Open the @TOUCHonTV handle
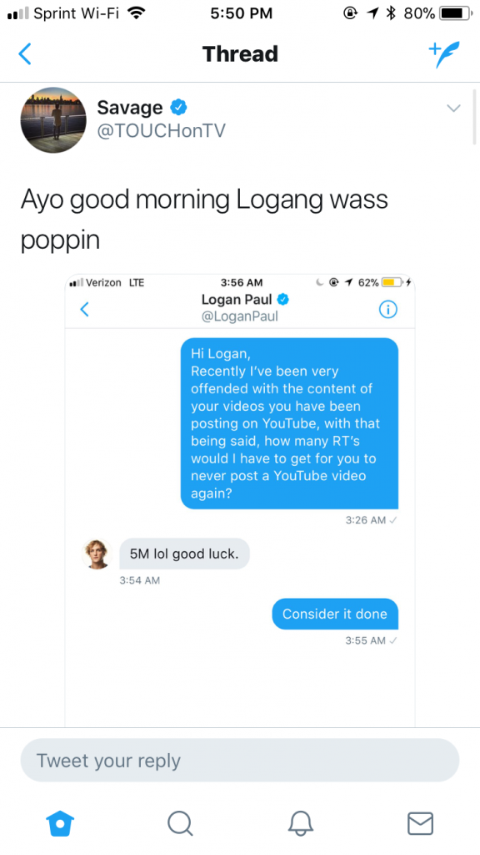This screenshot has height=855, width=480. coord(161,131)
